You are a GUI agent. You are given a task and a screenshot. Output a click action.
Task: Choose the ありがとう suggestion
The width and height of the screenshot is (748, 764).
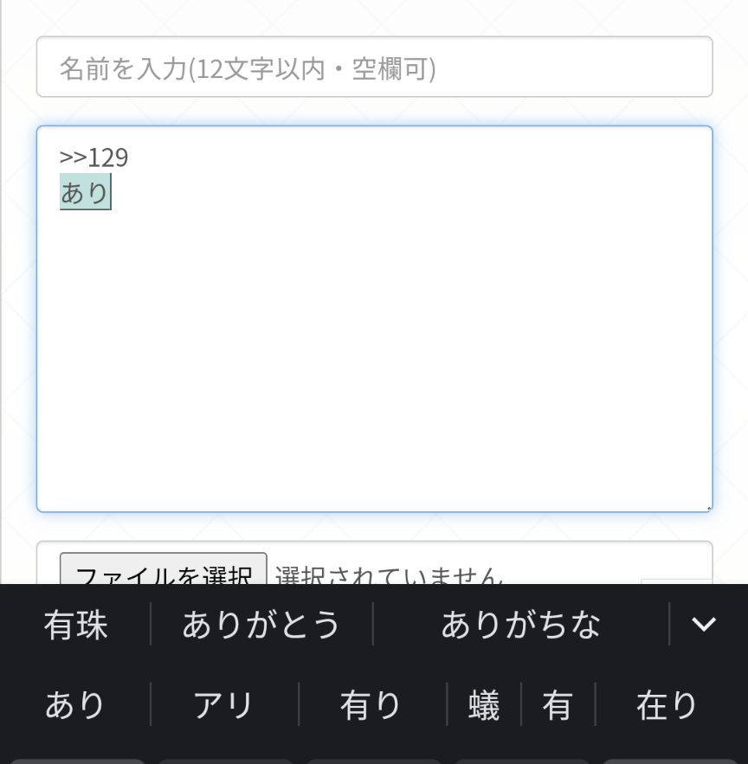(x=261, y=625)
